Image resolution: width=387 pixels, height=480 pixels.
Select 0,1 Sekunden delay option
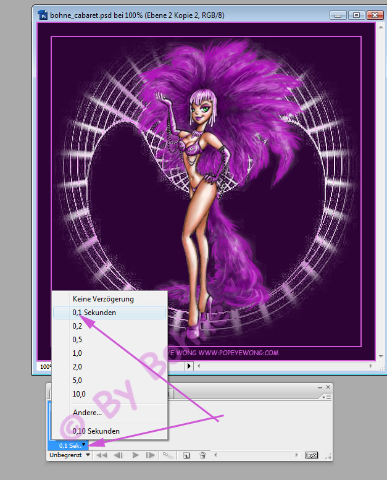click(94, 313)
